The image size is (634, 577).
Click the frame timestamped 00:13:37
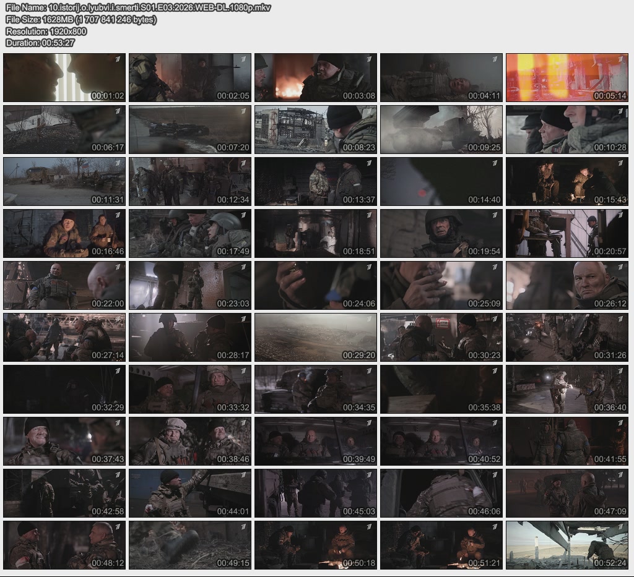tap(316, 181)
